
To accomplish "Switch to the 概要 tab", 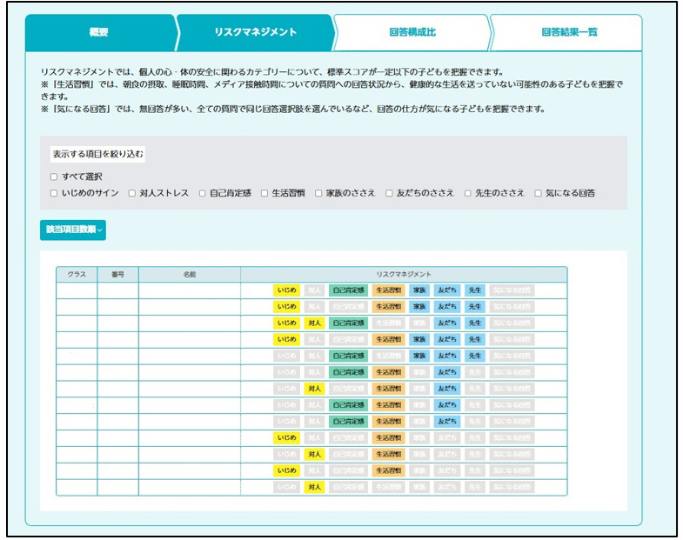I will pos(100,32).
